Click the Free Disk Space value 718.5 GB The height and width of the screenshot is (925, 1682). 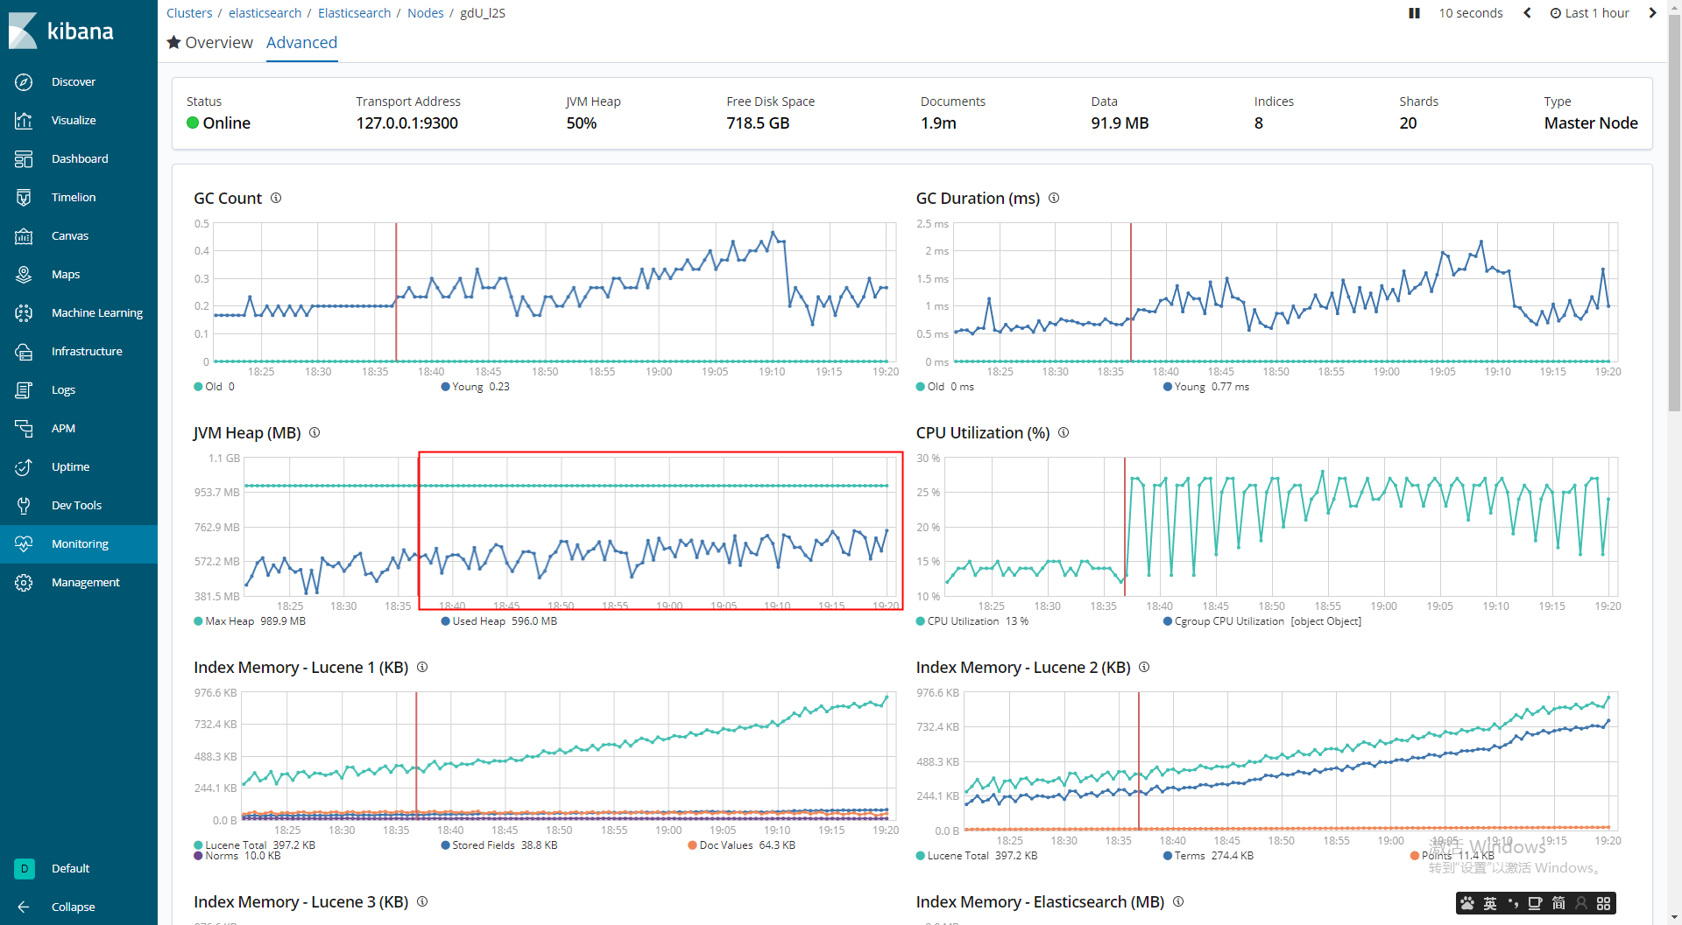point(758,123)
